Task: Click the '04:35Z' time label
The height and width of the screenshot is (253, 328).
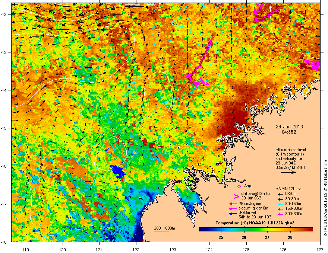Action: tap(289, 132)
